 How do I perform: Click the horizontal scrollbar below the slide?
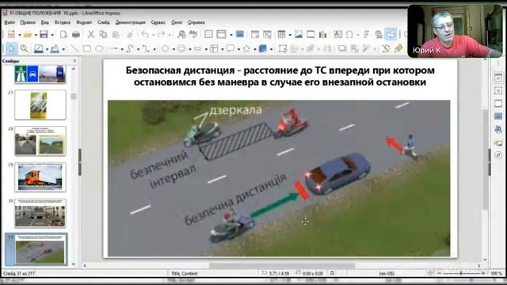click(281, 266)
